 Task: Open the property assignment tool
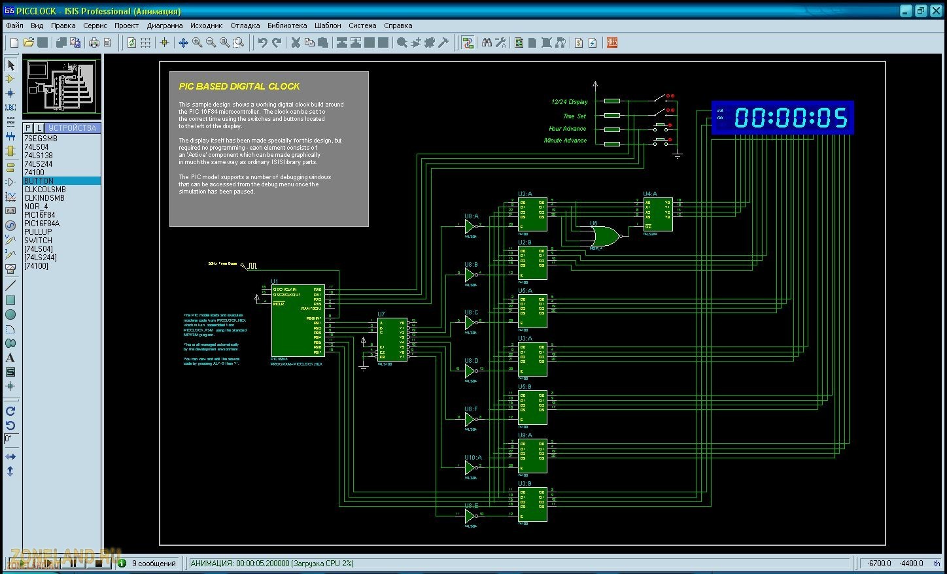(500, 42)
